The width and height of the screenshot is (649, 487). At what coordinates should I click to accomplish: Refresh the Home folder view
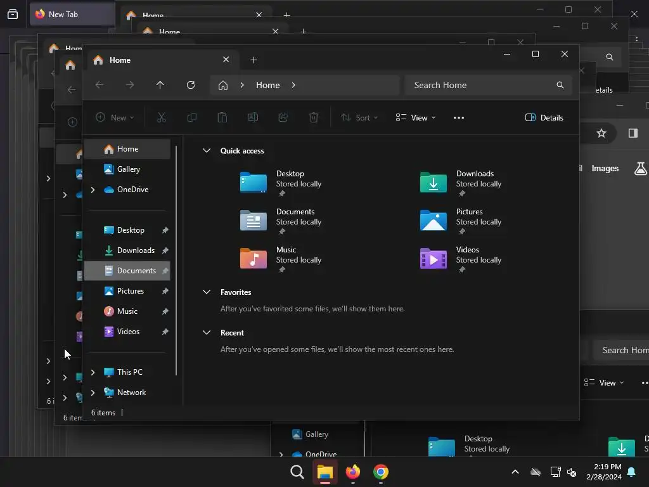pos(191,85)
